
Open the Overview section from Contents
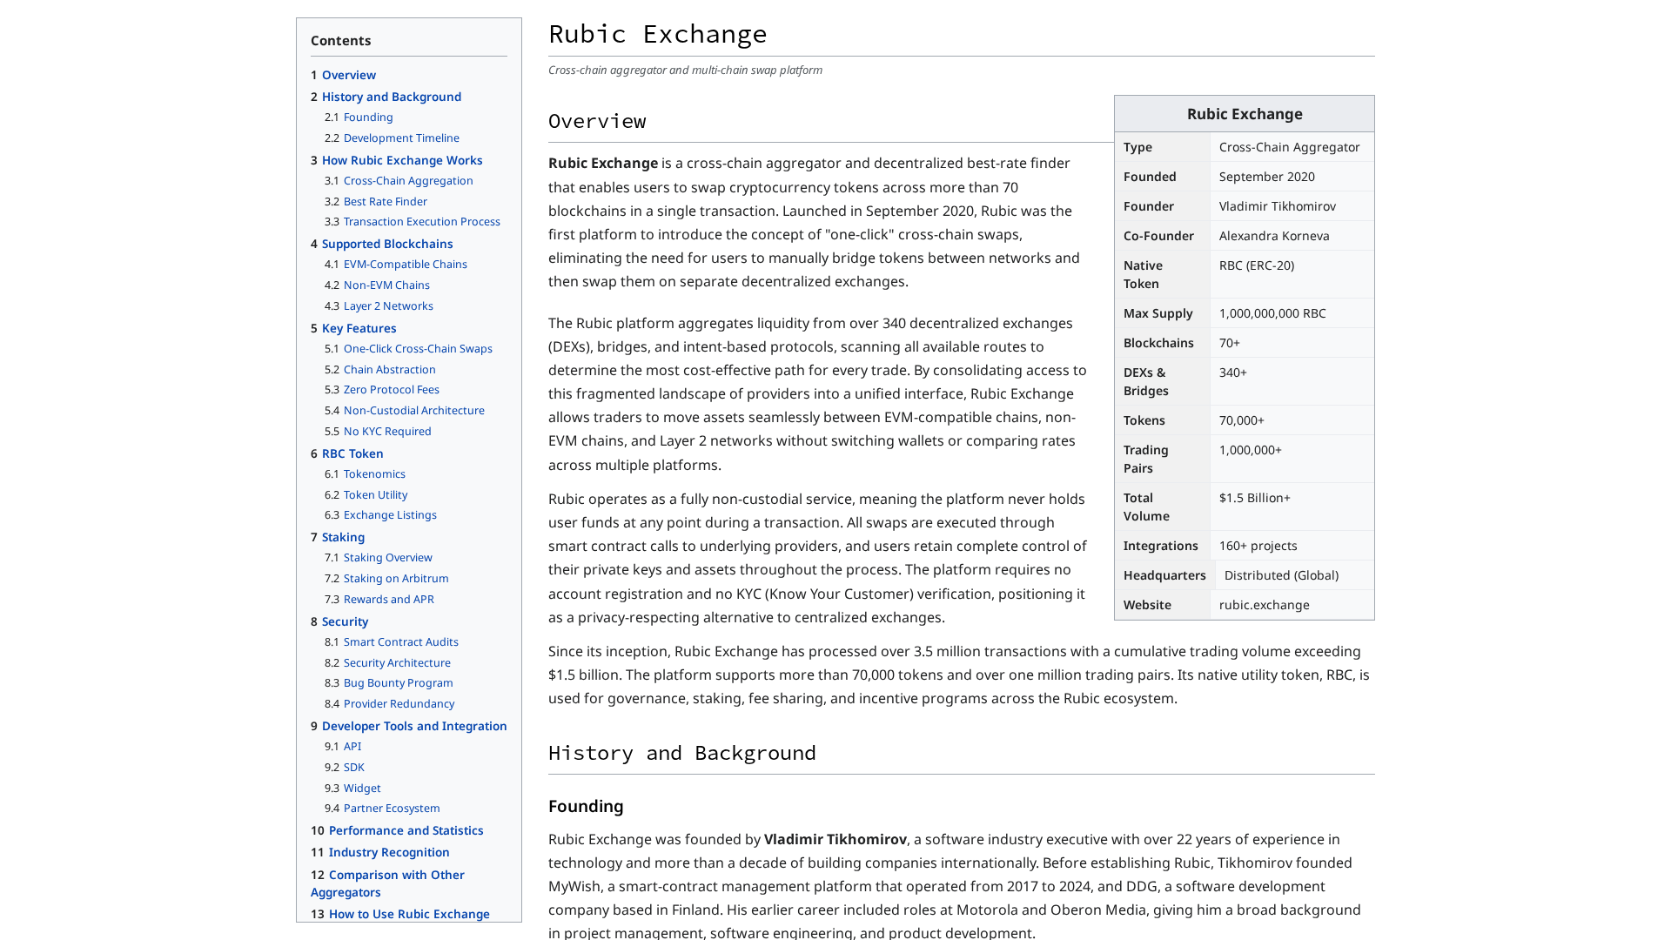(348, 75)
